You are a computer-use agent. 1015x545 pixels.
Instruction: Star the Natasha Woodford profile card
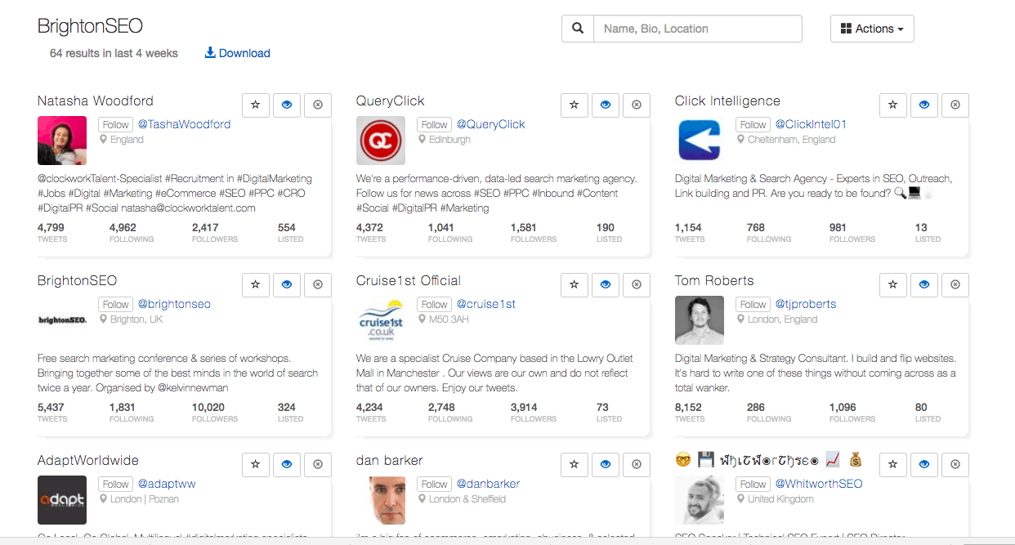[x=256, y=105]
